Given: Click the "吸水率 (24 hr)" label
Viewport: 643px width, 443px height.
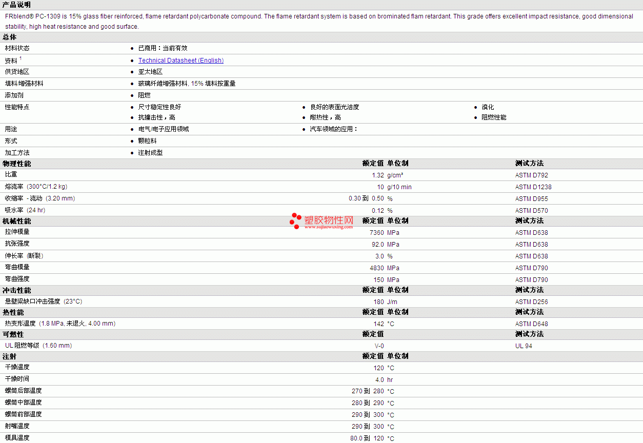Looking at the screenshot, I should tap(25, 210).
